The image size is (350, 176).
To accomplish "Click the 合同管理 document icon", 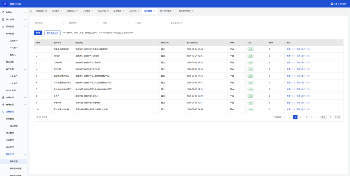I will pyautogui.click(x=3, y=97).
